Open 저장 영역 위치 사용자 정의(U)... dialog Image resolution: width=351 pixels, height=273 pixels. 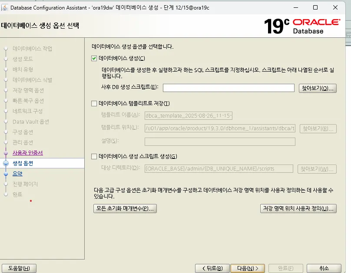click(x=298, y=208)
